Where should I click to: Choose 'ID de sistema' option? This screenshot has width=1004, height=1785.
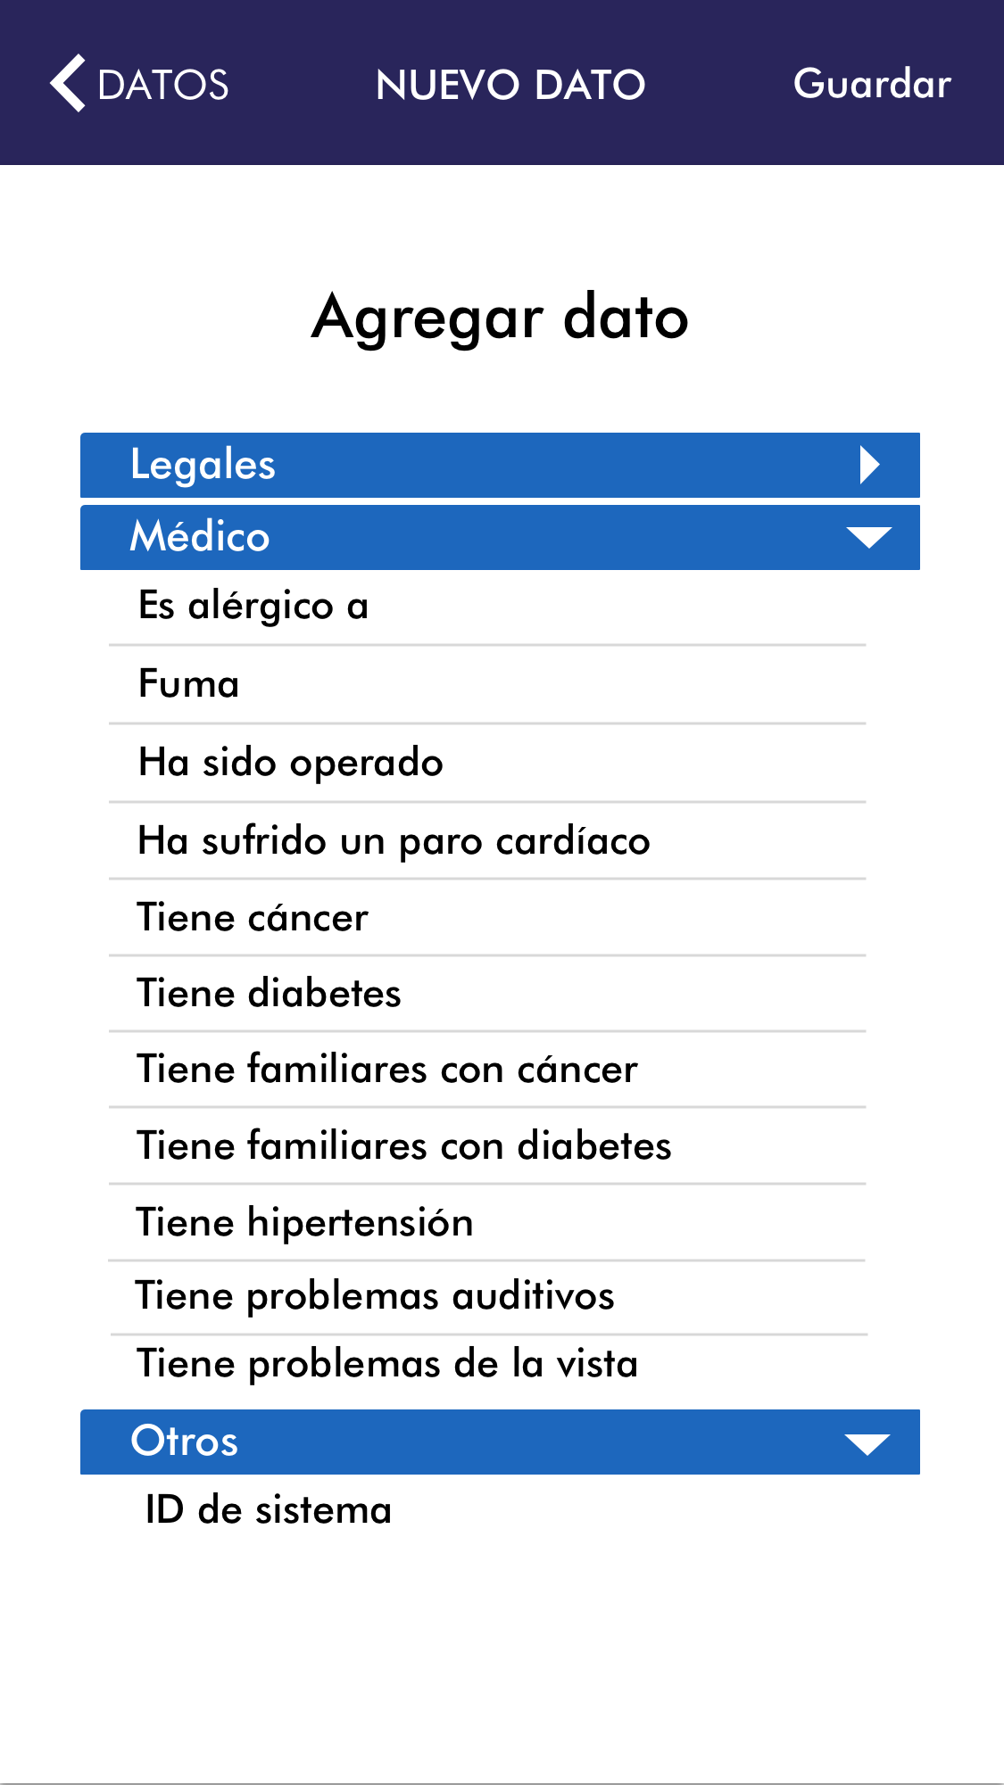[269, 1510]
